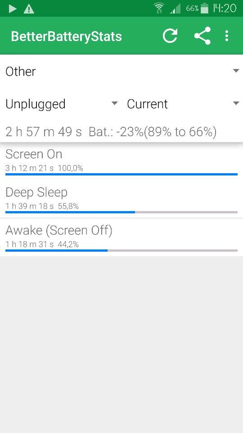Open the Deep Sleep entry
Viewport: 243px width, 433px height.
pyautogui.click(x=121, y=199)
